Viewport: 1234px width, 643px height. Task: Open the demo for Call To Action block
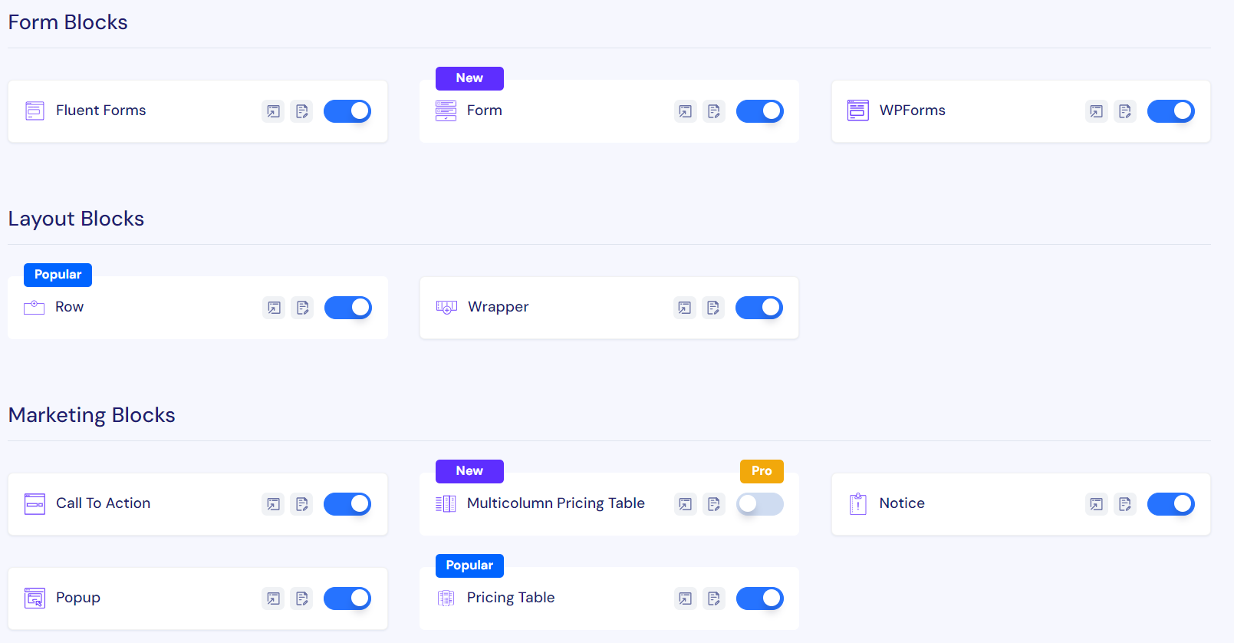click(273, 504)
